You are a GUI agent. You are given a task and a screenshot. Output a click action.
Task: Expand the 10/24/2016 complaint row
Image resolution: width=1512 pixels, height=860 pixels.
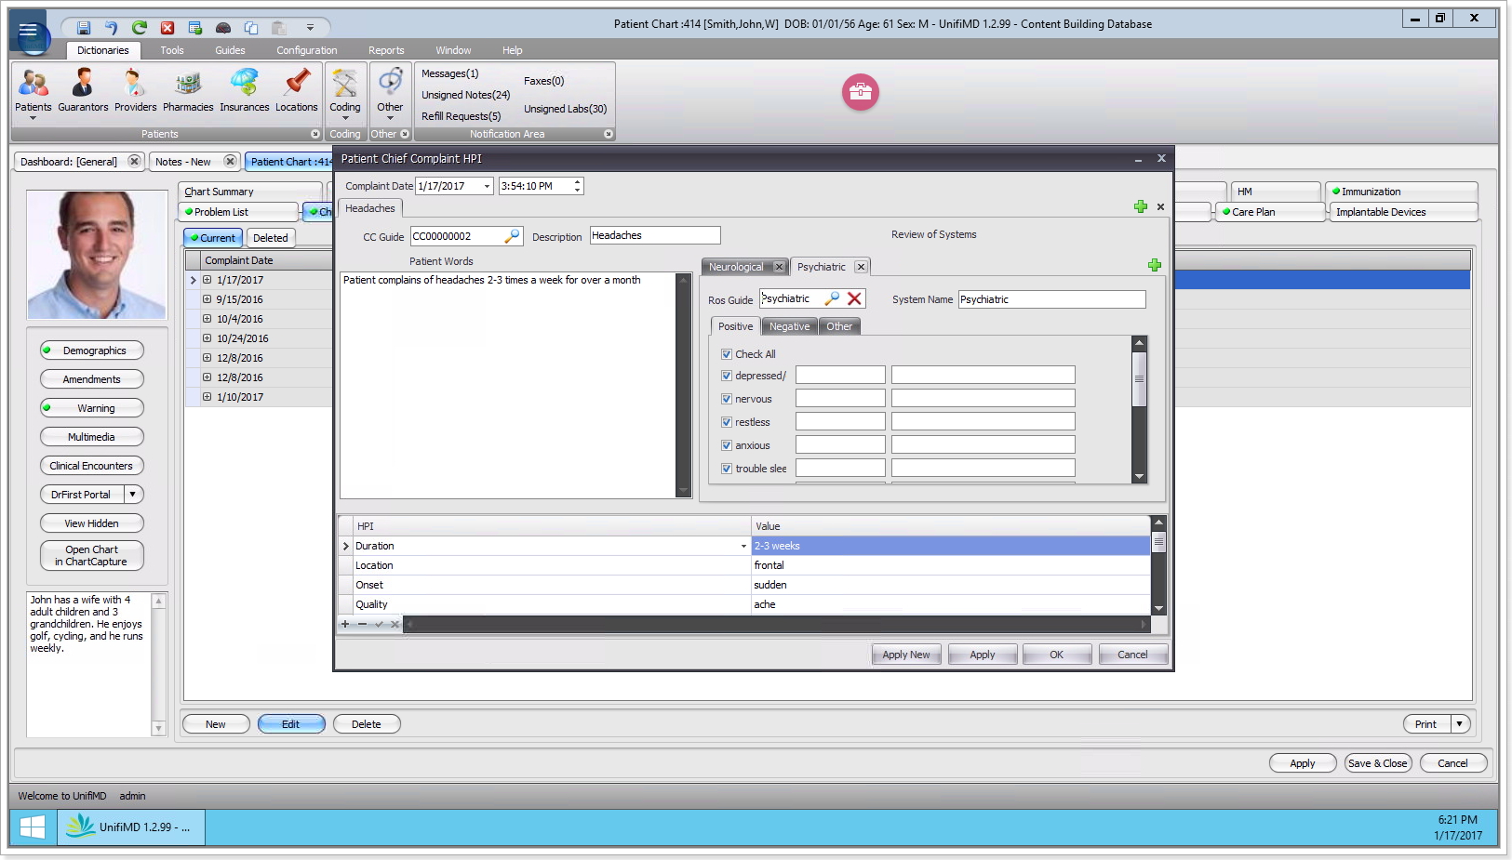(x=207, y=338)
